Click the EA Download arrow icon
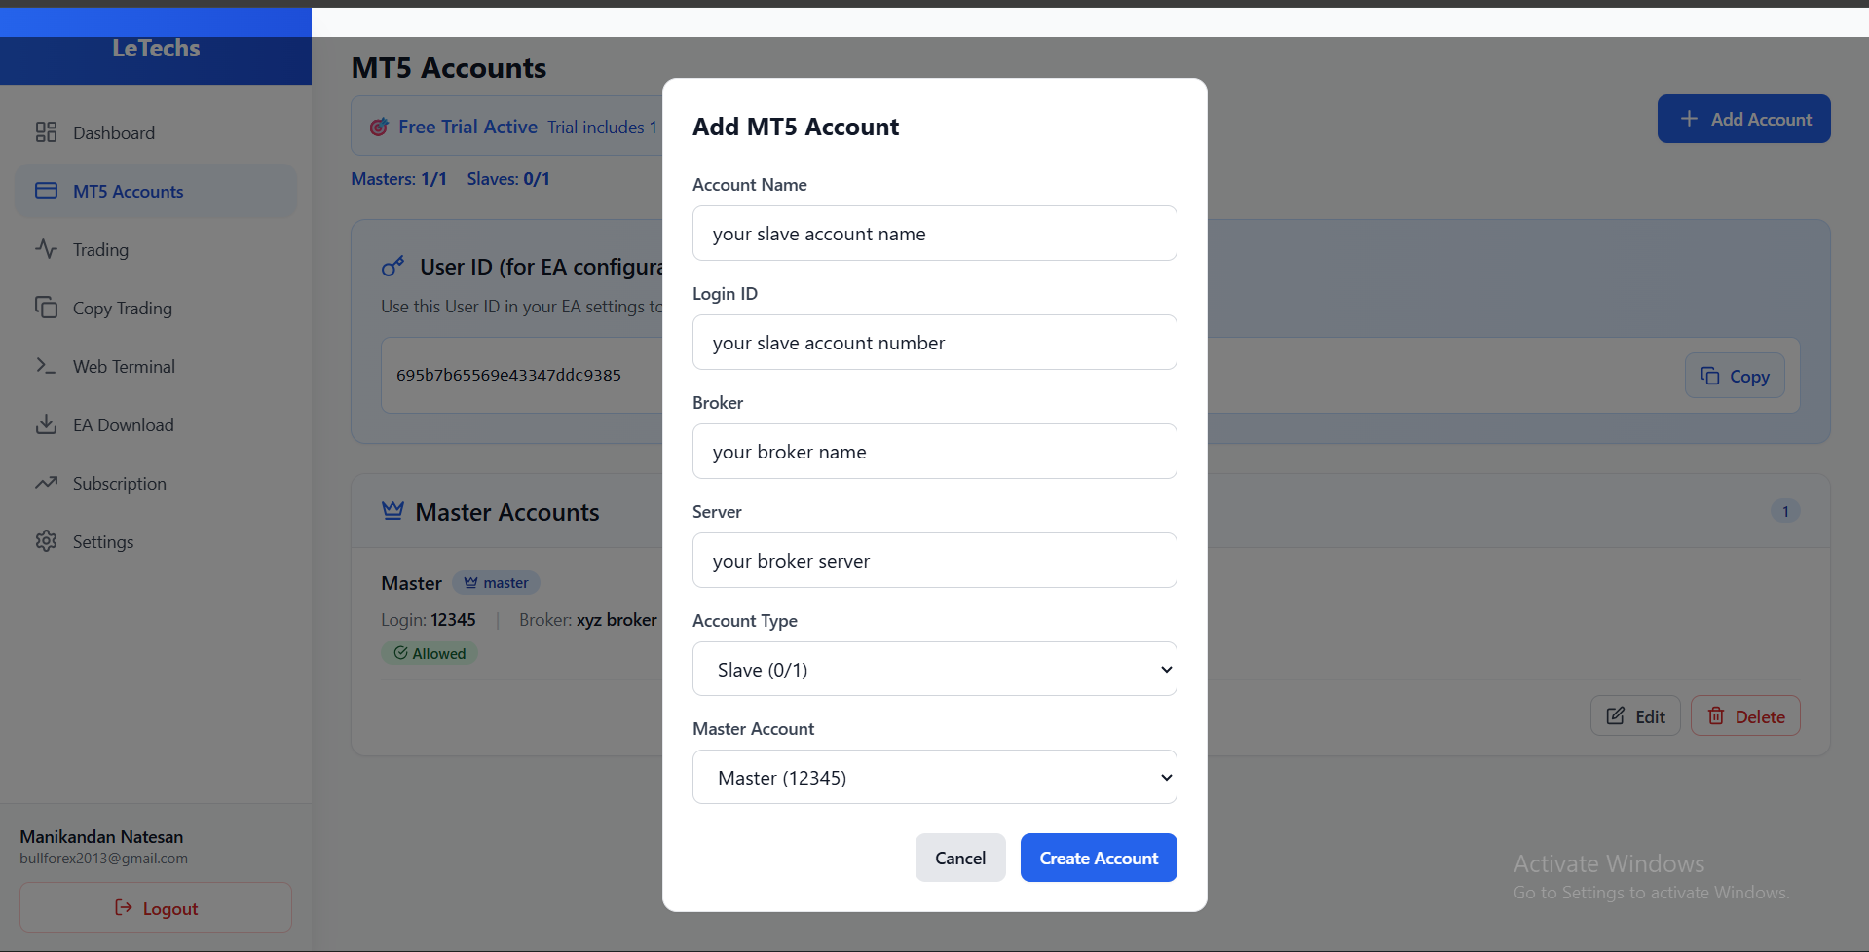Image resolution: width=1869 pixels, height=952 pixels. tap(46, 424)
